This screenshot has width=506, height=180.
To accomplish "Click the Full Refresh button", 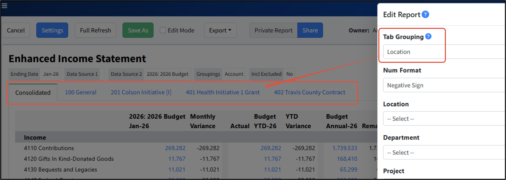I will [x=95, y=30].
